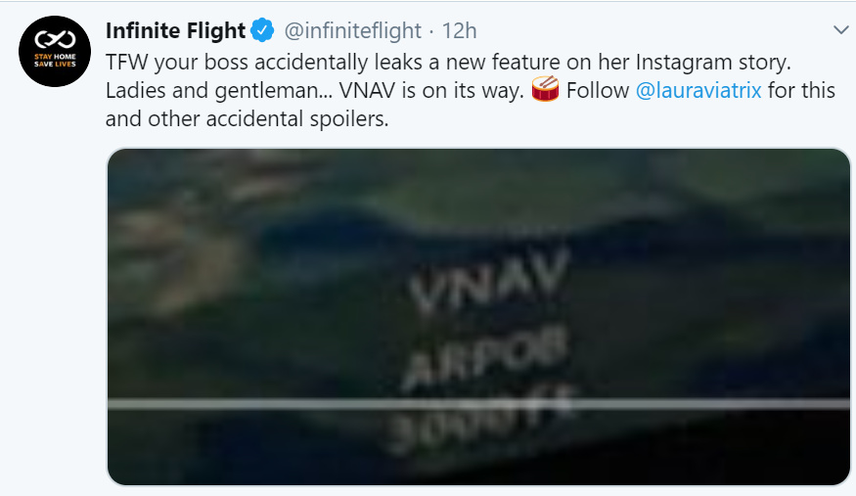Click the "Infinite Flight" display name
The image size is (856, 496).
175,31
